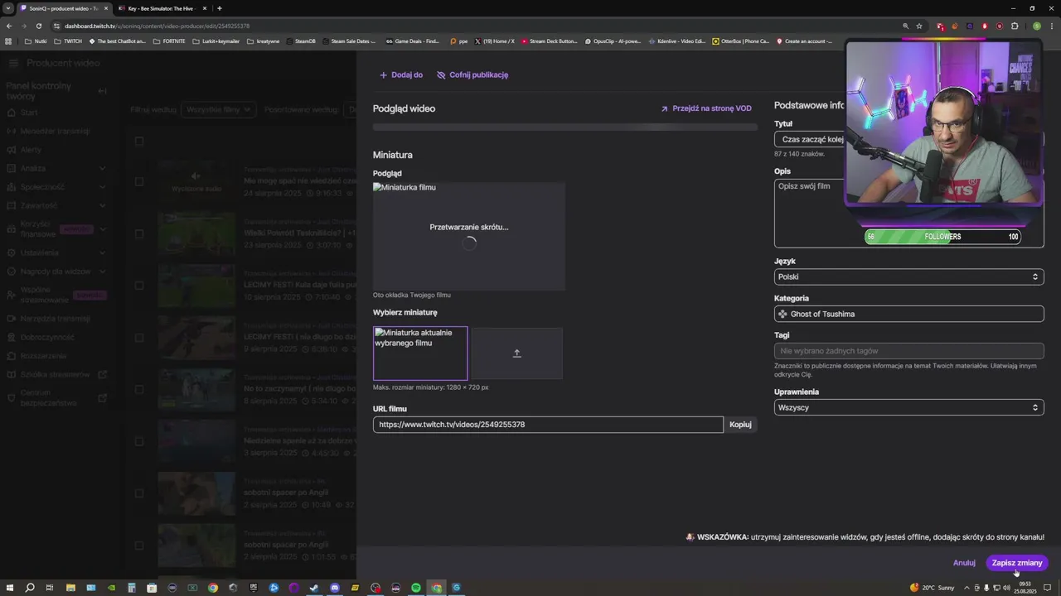Open the page zoom magnifier icon
The height and width of the screenshot is (596, 1061).
pos(905,26)
